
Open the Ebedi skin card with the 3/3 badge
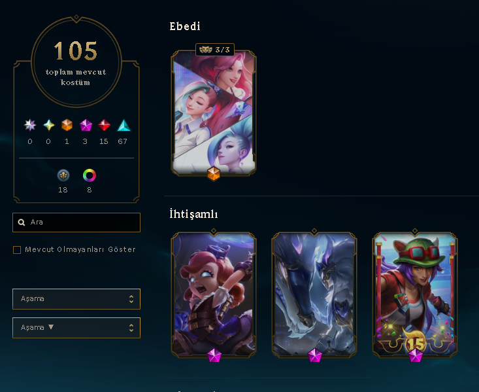[214, 113]
